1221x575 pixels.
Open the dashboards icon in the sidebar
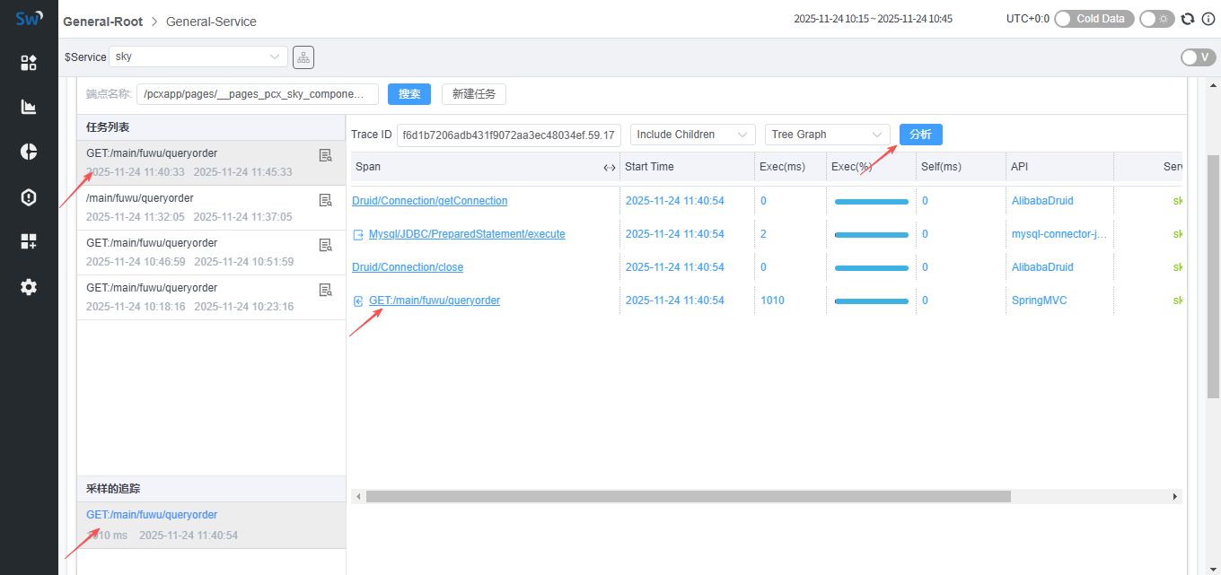[x=29, y=63]
